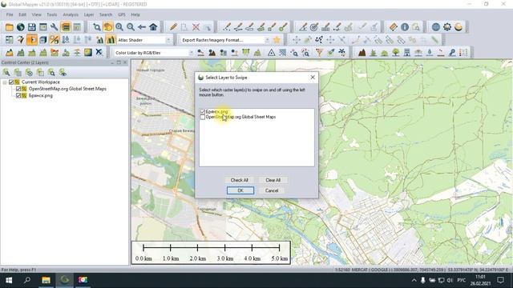This screenshot has height=288, width=513.
Task: Click the percent slope icon
Action: tap(54, 40)
